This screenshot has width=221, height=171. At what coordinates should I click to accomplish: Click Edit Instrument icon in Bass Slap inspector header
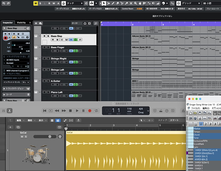[x=28, y=28]
